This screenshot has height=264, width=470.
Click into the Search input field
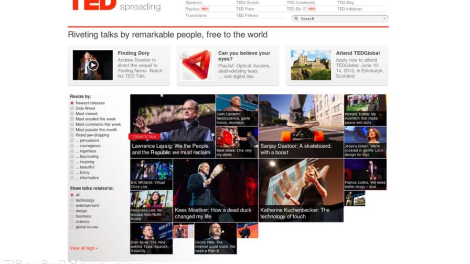pos(340,18)
